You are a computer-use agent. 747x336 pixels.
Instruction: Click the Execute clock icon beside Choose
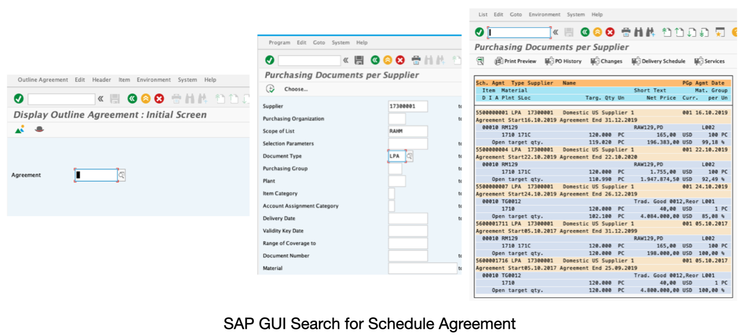[x=270, y=89]
